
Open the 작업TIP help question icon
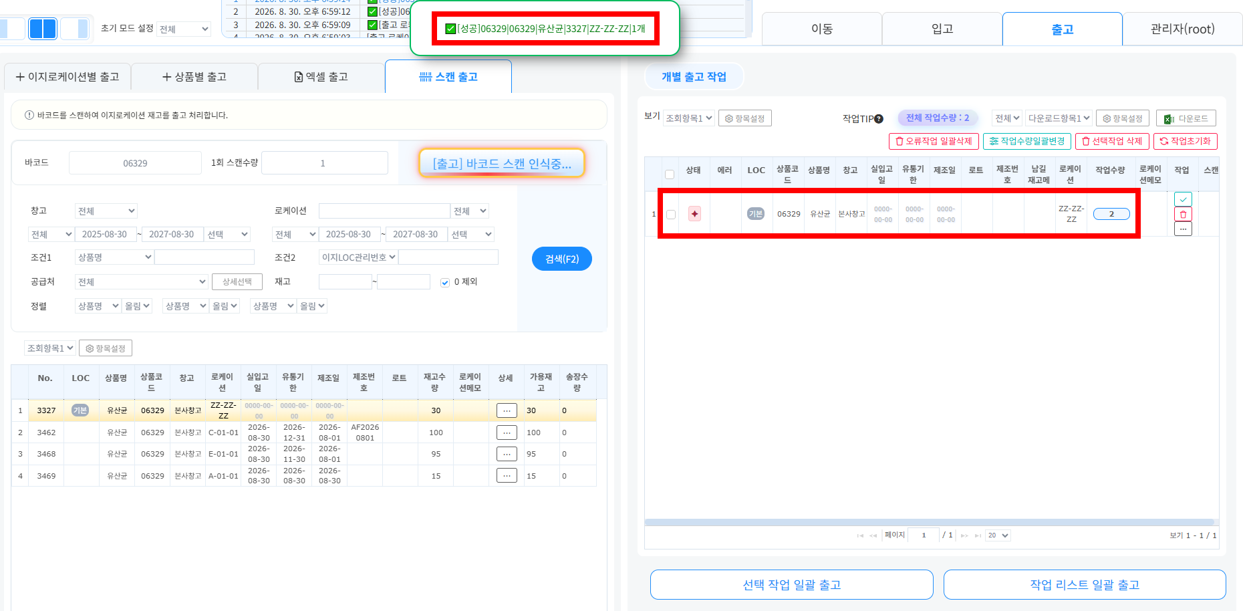click(879, 118)
